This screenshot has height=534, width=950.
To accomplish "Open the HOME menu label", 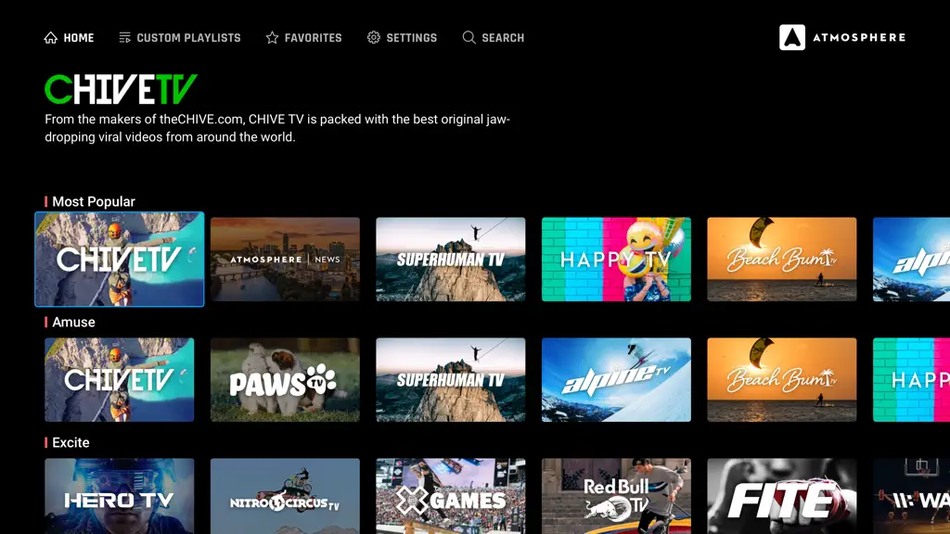I will 79,38.
